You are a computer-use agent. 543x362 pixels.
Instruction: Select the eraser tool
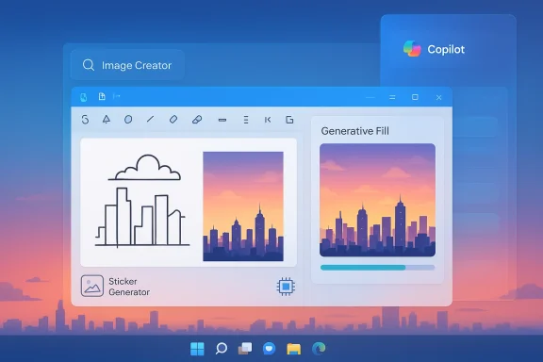pyautogui.click(x=197, y=120)
